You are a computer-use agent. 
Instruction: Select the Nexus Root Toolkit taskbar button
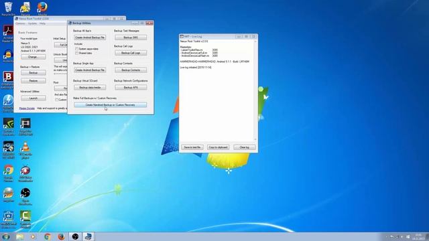click(88, 236)
